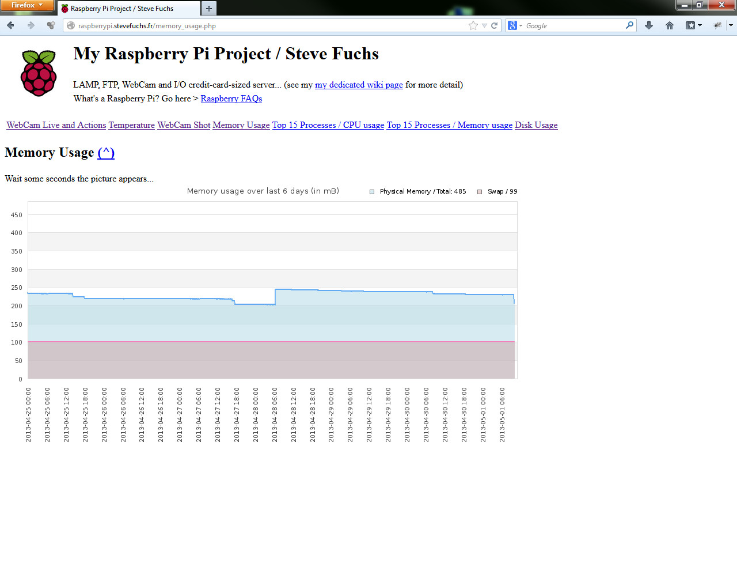Image resolution: width=737 pixels, height=567 pixels.
Task: Open the Temperature navigation link
Action: coord(131,125)
